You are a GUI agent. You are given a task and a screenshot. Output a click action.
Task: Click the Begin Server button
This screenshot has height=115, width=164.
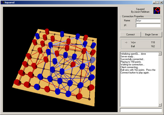tap(151, 34)
